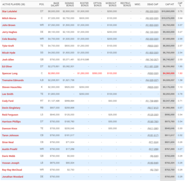Viewport: 187px width, 181px height.
Task: Open Mitch Morse dead cap value
Action: pyautogui.click(x=152, y=18)
